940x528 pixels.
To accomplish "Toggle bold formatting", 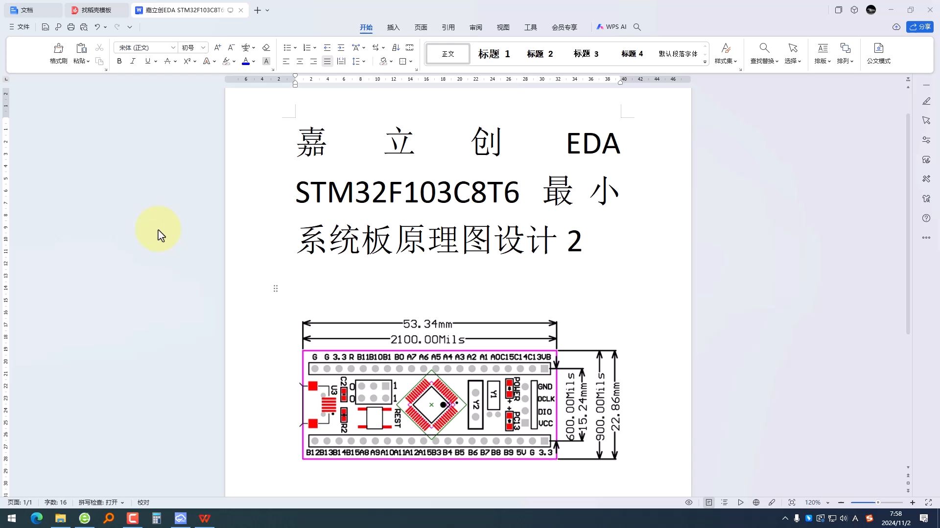I will 119,61.
